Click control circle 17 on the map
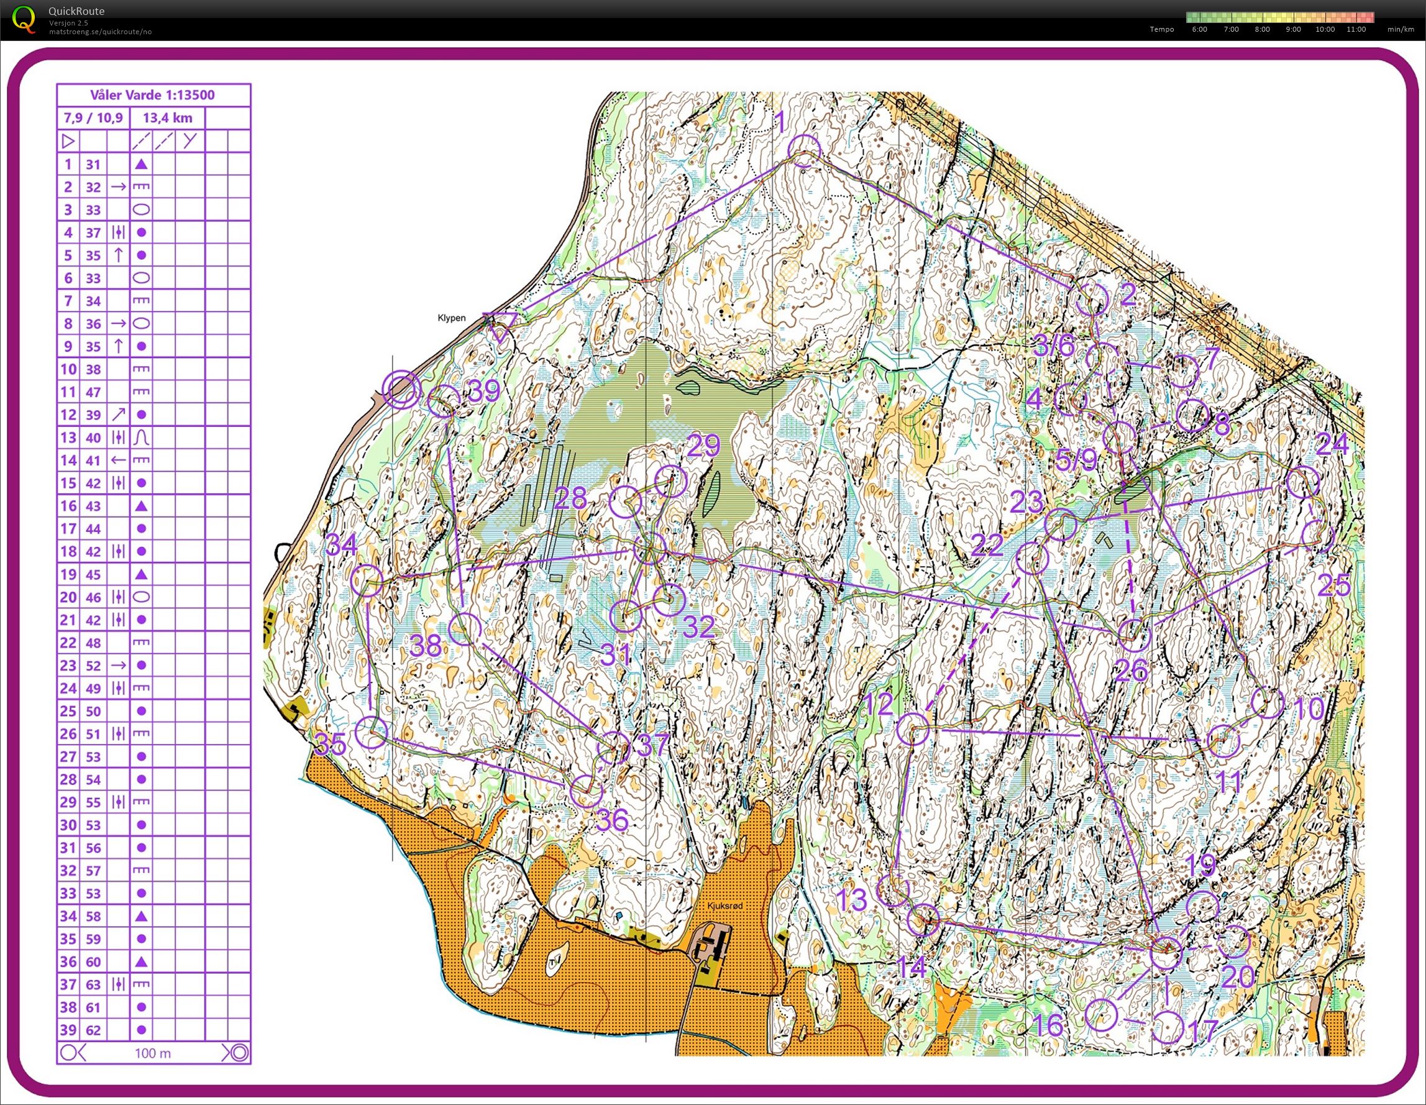 (1167, 1027)
